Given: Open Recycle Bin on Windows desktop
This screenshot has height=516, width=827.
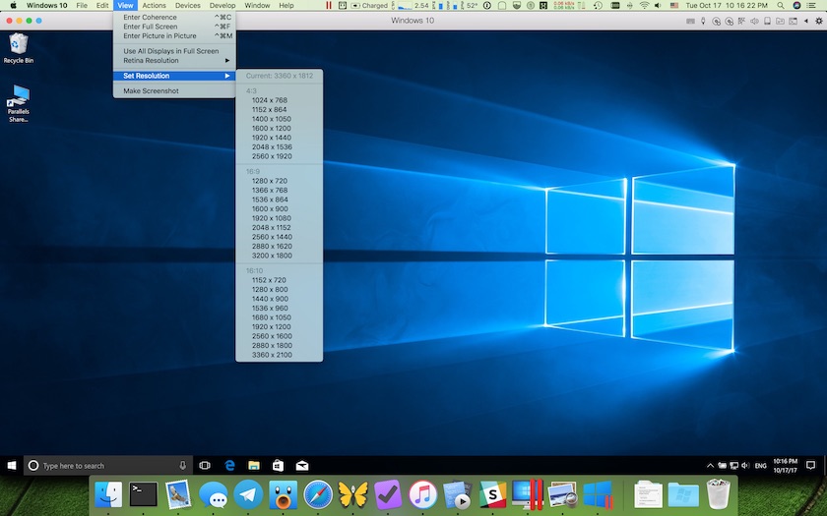Looking at the screenshot, I should [19, 48].
